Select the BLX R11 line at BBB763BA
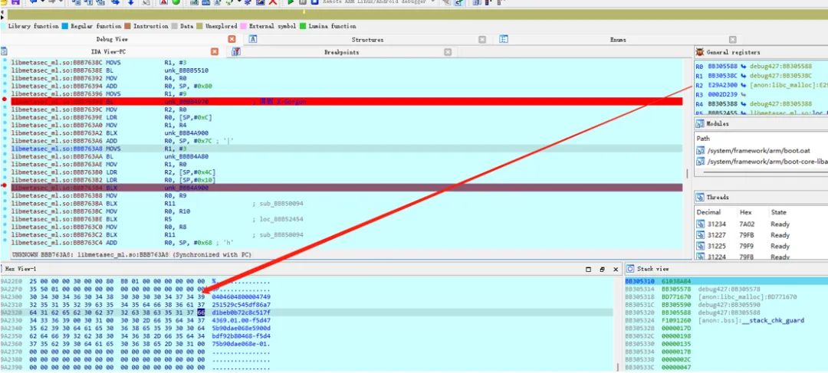Image resolution: width=828 pixels, height=373 pixels. (347, 204)
